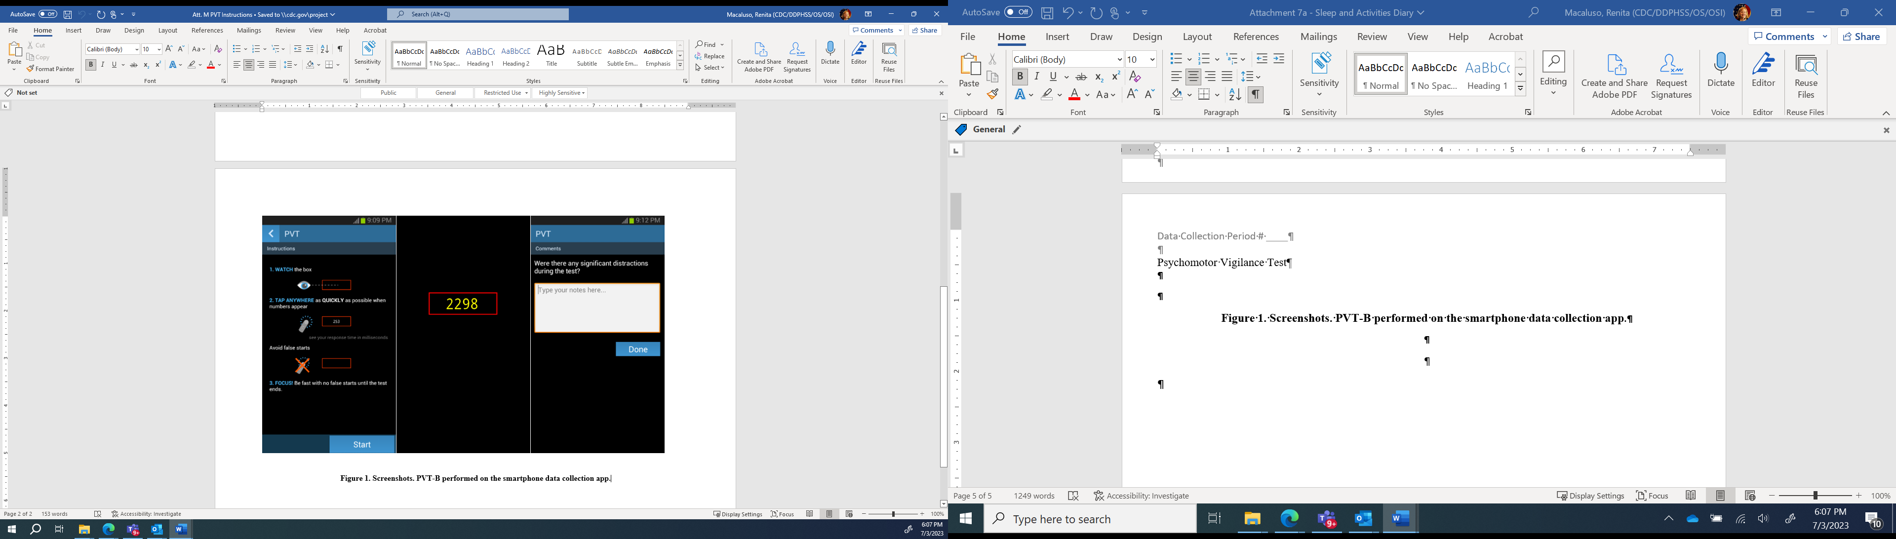Open Editor in the Sleep and Activities Diary window
The width and height of the screenshot is (1896, 539).
click(x=1763, y=74)
